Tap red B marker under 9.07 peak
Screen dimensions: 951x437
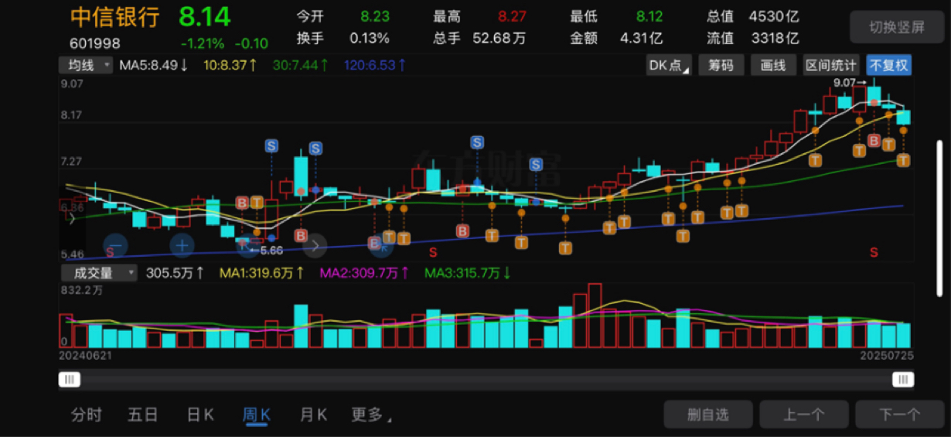[874, 141]
